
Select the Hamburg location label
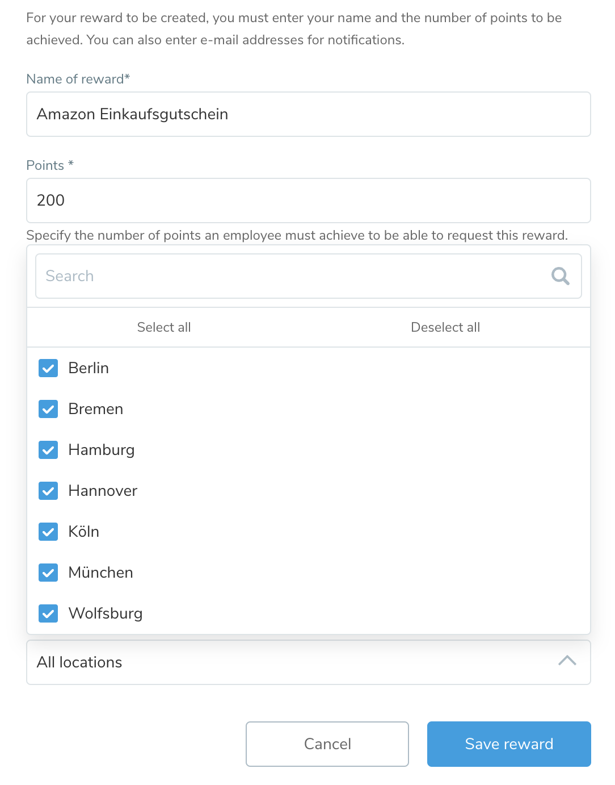tap(102, 450)
